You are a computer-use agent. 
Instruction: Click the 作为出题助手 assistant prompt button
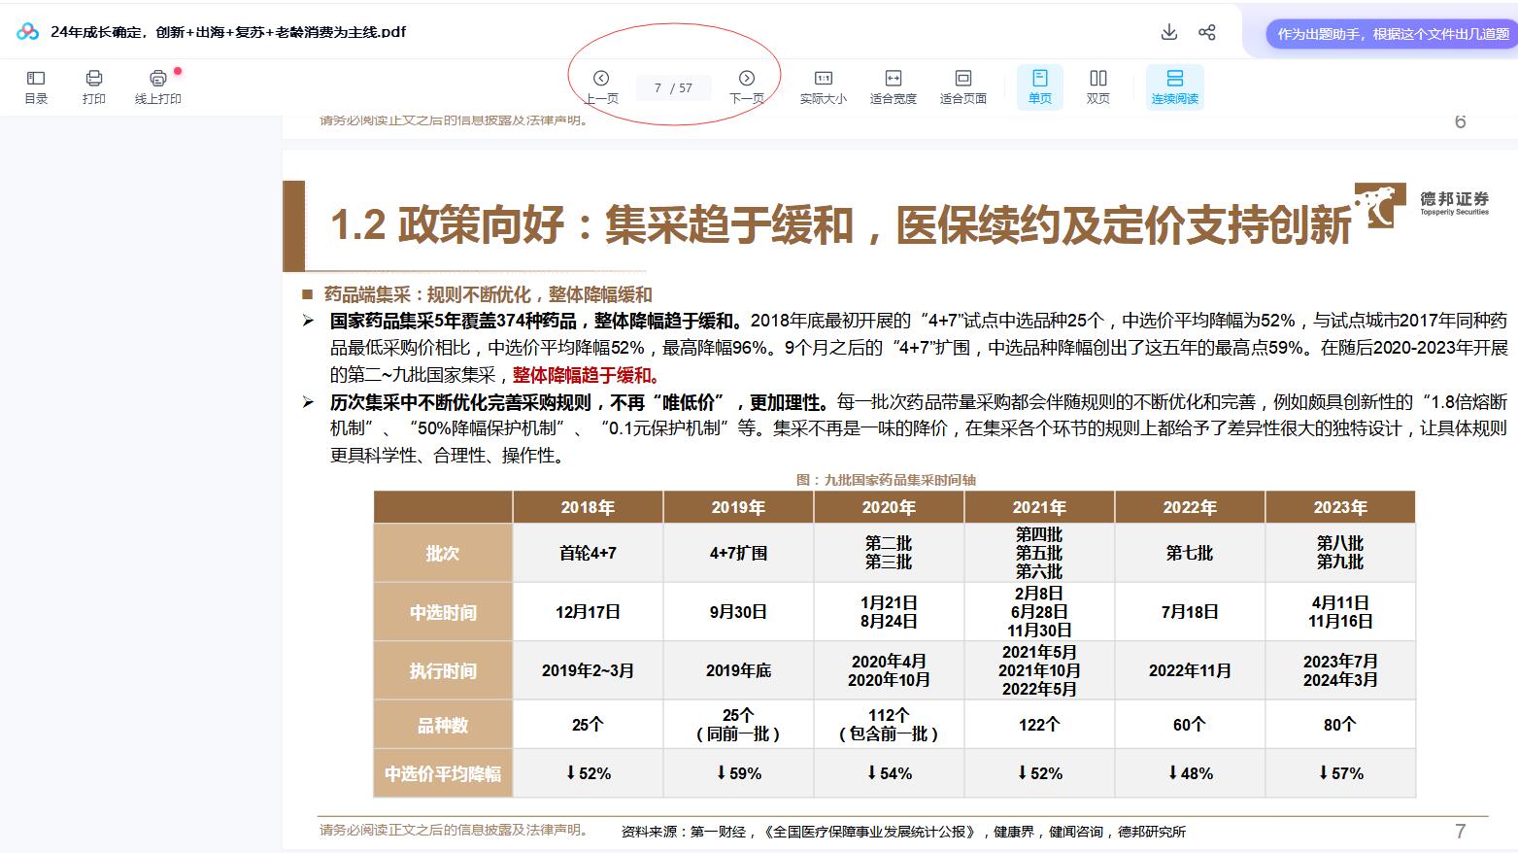pyautogui.click(x=1392, y=34)
